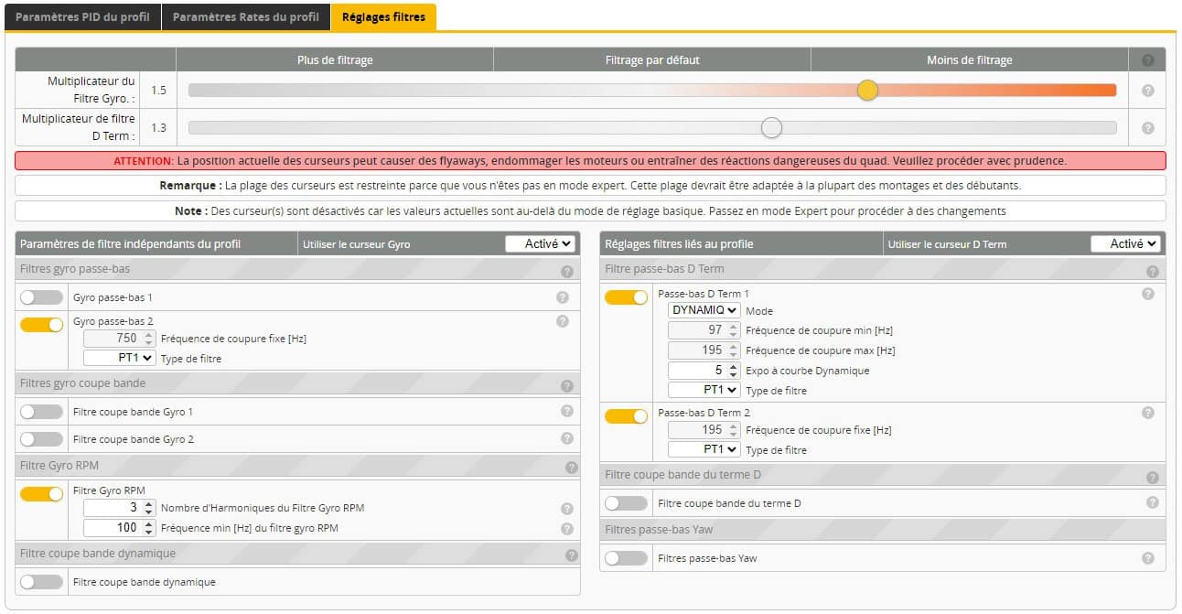Open help for the filter slider header row
Viewport: 1182px width, 614px height.
click(1147, 60)
